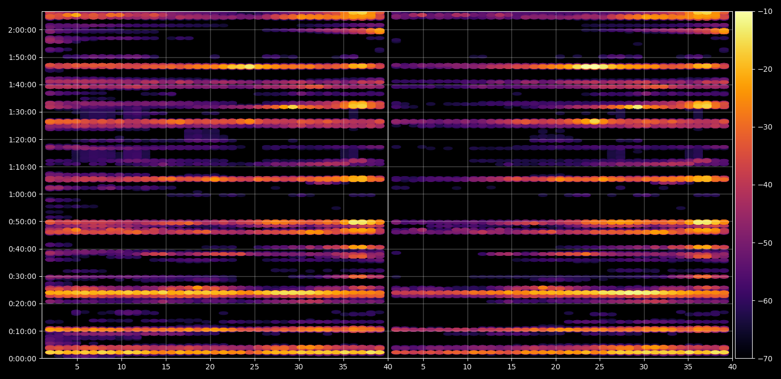This screenshot has width=781, height=379.
Task: Click x-axis label 25 under first heatmap
Action: 255,367
